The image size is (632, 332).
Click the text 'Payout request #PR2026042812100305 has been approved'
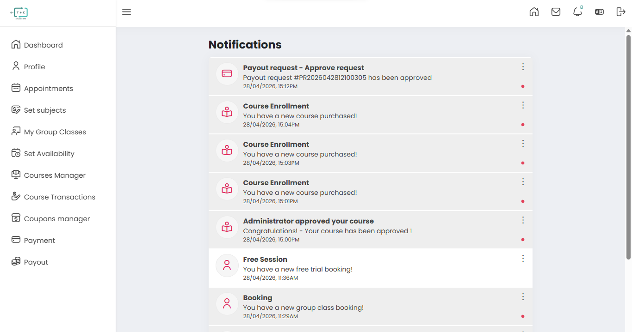point(337,78)
